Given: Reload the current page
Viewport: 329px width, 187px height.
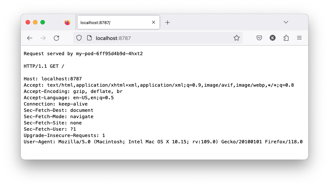Looking at the screenshot, I should coord(56,38).
